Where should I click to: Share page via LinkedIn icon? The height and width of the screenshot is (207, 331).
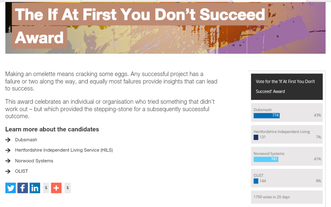click(34, 188)
